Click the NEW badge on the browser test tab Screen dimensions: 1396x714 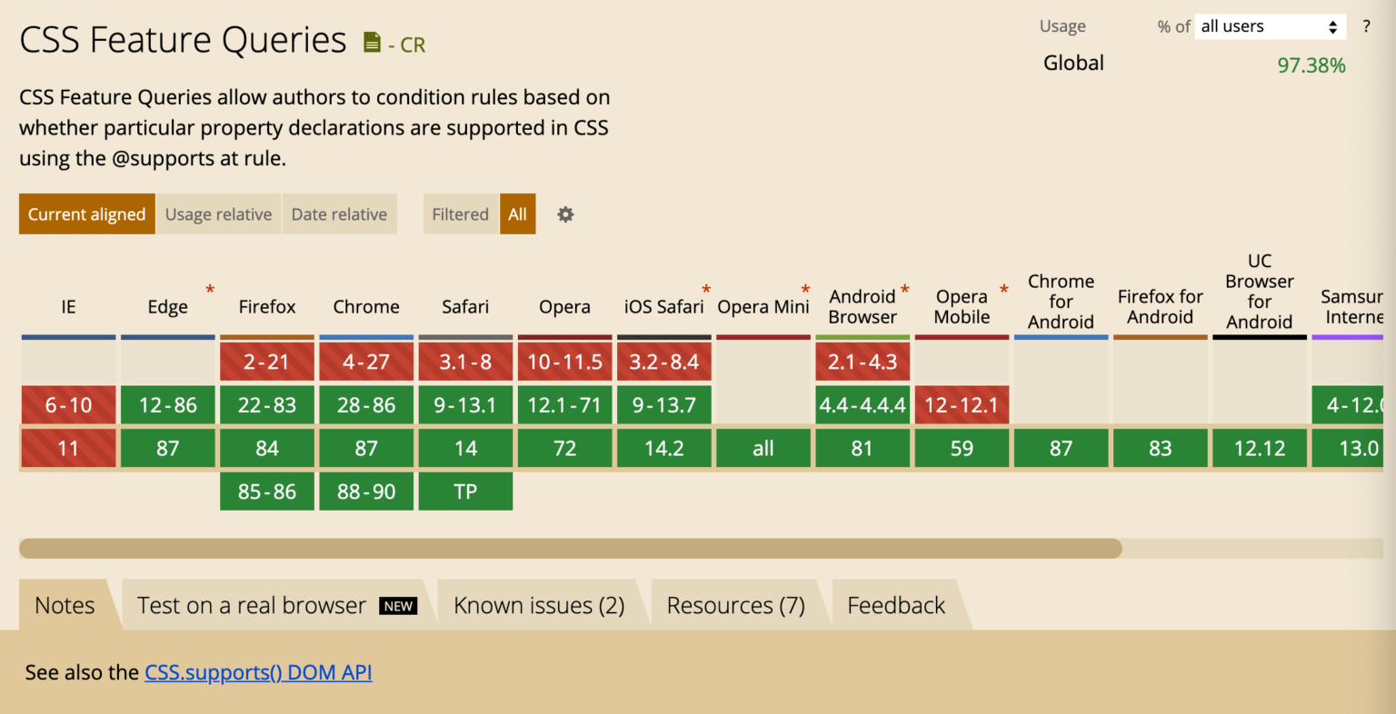point(398,605)
